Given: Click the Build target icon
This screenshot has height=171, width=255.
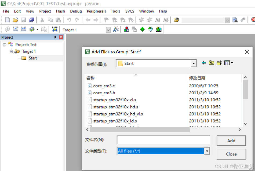Looking at the screenshot, I should click(16, 29).
